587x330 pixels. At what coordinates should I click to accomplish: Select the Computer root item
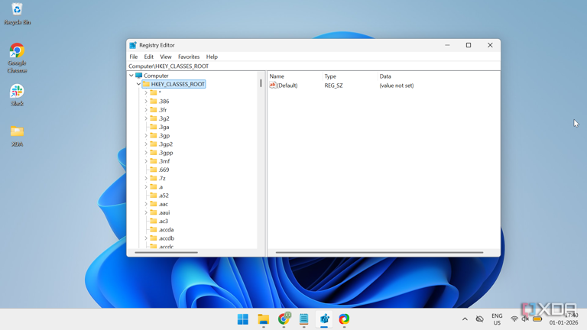(156, 76)
